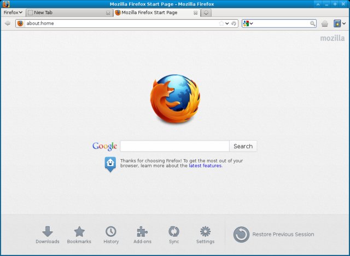
Task: Open Settings gear shortcut
Action: [205, 235]
